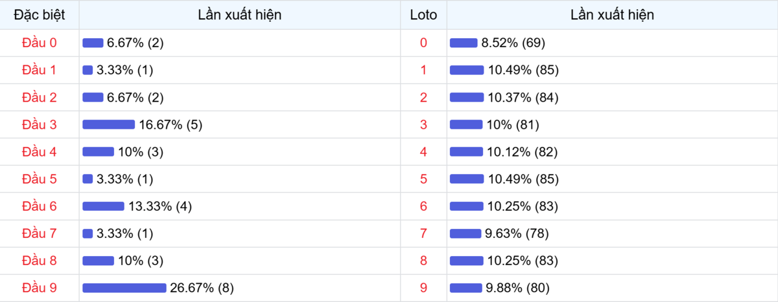Click the 'Đầu 6' row label
The image size is (778, 302).
click(40, 206)
